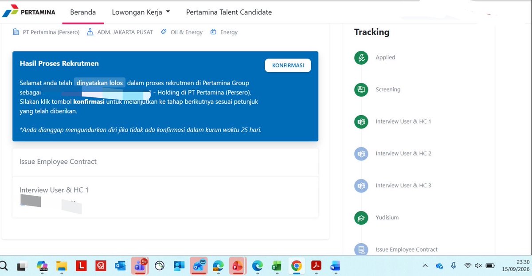
Task: Click the 'Applied' step label
Action: 385,58
